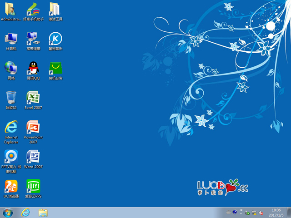This screenshot has width=291, height=218.
Task: Open the Kugou Music (酷狗音乐) shortcut
Action: point(55,39)
